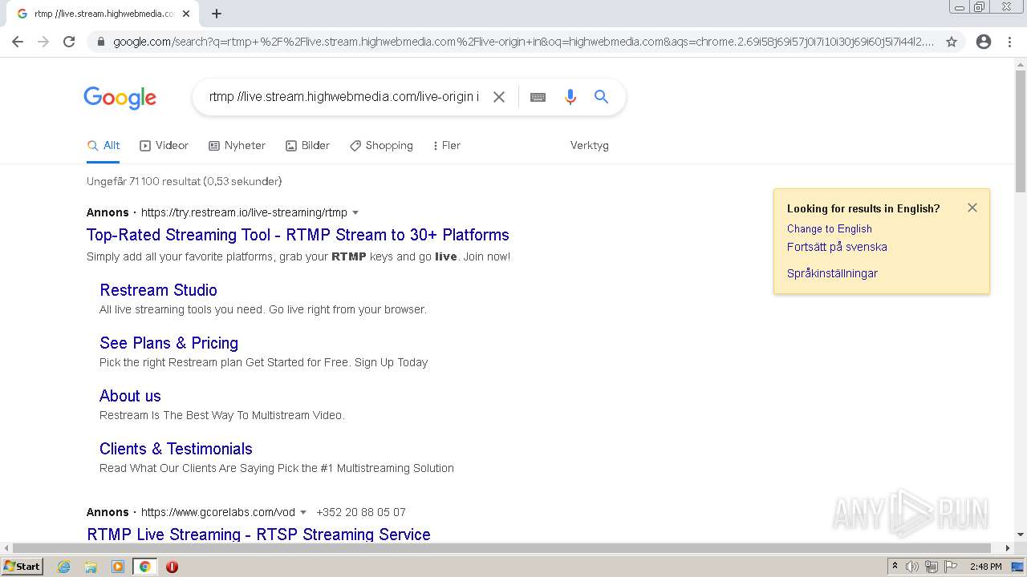Open See Plans & Pricing link
The image size is (1027, 577).
tap(168, 343)
